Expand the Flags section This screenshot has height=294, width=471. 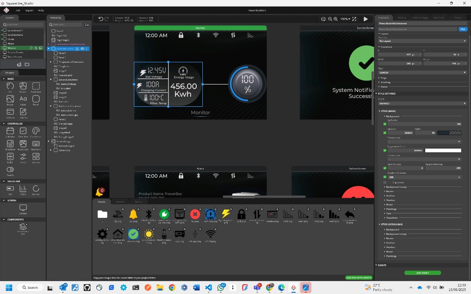(x=383, y=78)
